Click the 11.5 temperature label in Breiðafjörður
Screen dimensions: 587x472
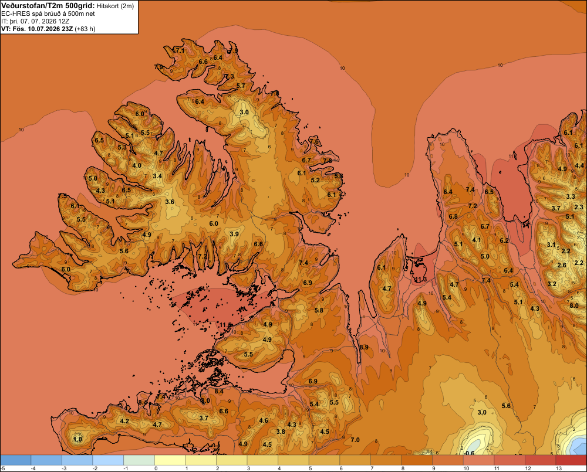tap(224, 325)
